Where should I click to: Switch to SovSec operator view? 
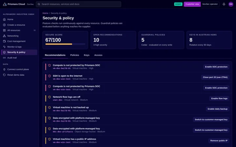[x=210, y=4]
